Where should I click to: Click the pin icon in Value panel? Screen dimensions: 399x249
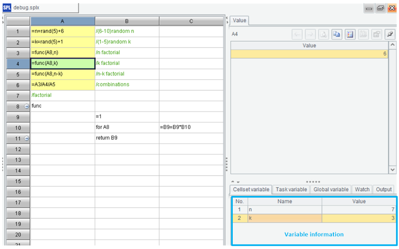click(390, 34)
